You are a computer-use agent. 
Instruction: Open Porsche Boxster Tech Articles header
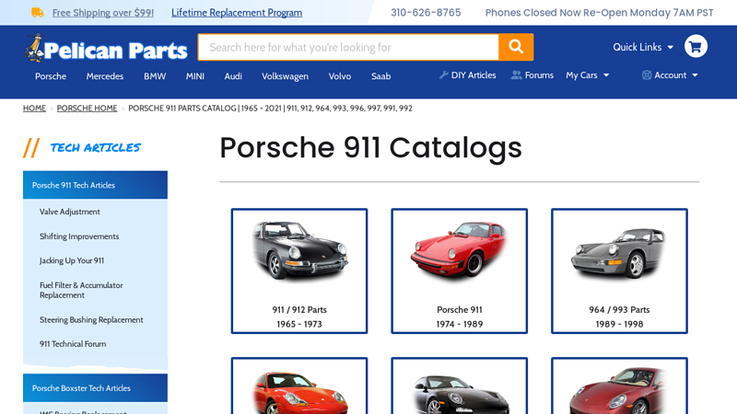(95, 387)
